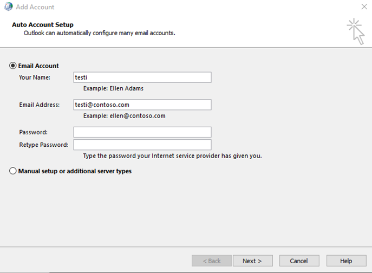Screen dimensions: 372x273
Task: Close the Add Account dialog
Action: [x=364, y=6]
